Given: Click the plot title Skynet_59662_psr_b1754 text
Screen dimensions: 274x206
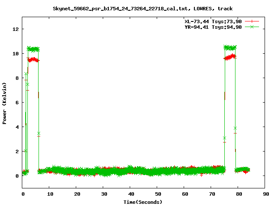Looking at the screenshot, I should (143, 9).
